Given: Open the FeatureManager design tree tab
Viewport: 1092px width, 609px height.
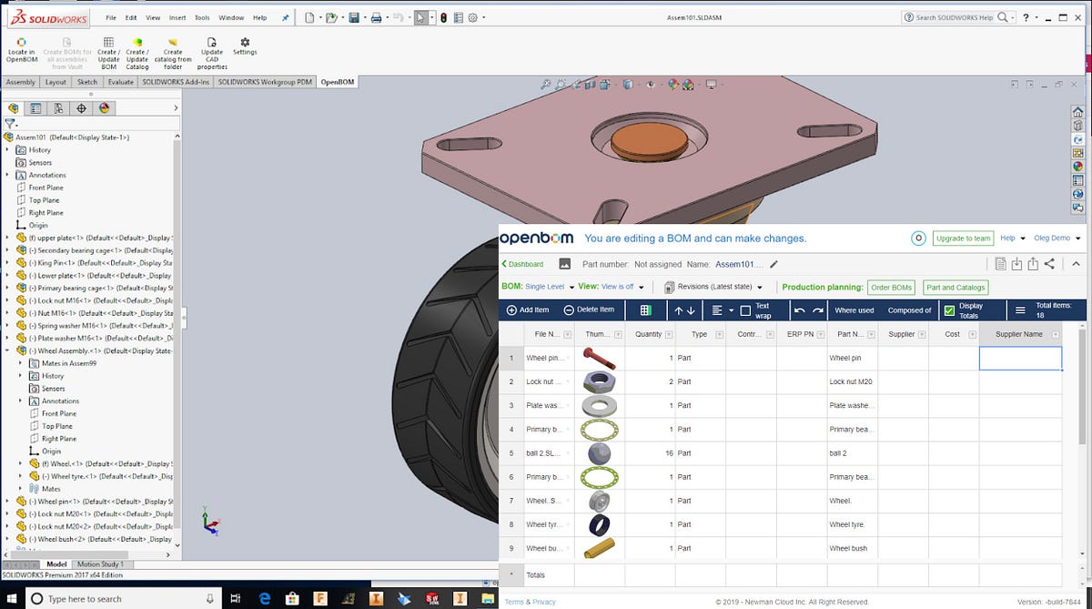Looking at the screenshot, I should [13, 107].
